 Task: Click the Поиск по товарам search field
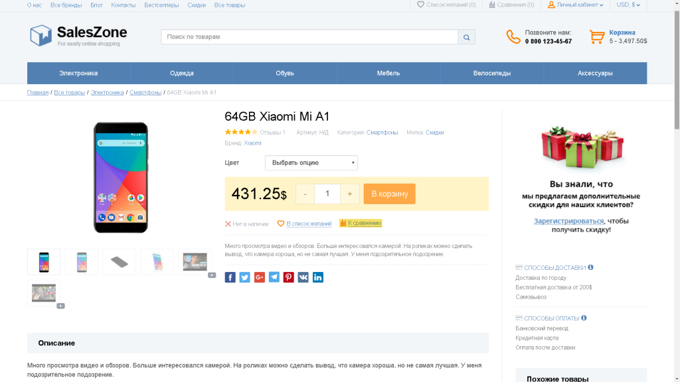[x=309, y=37]
